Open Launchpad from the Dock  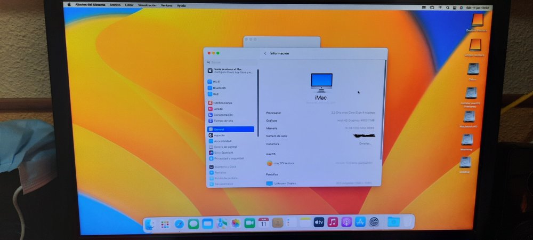point(165,224)
